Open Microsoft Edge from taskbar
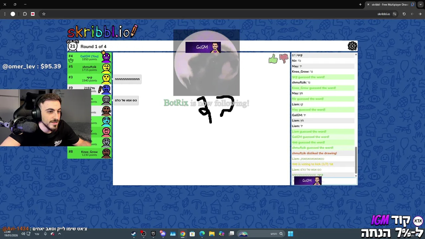This screenshot has width=425, height=239. pyautogui.click(x=202, y=234)
